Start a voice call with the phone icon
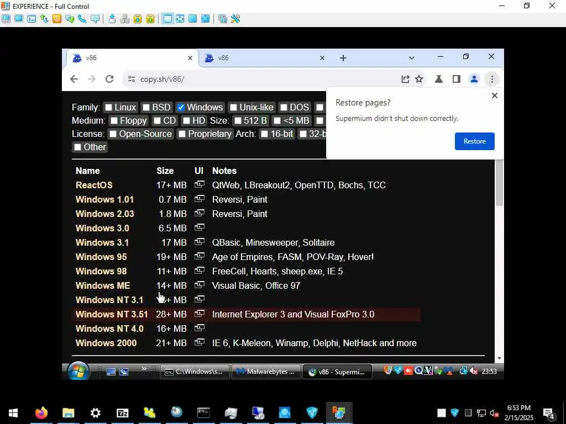 82,19
